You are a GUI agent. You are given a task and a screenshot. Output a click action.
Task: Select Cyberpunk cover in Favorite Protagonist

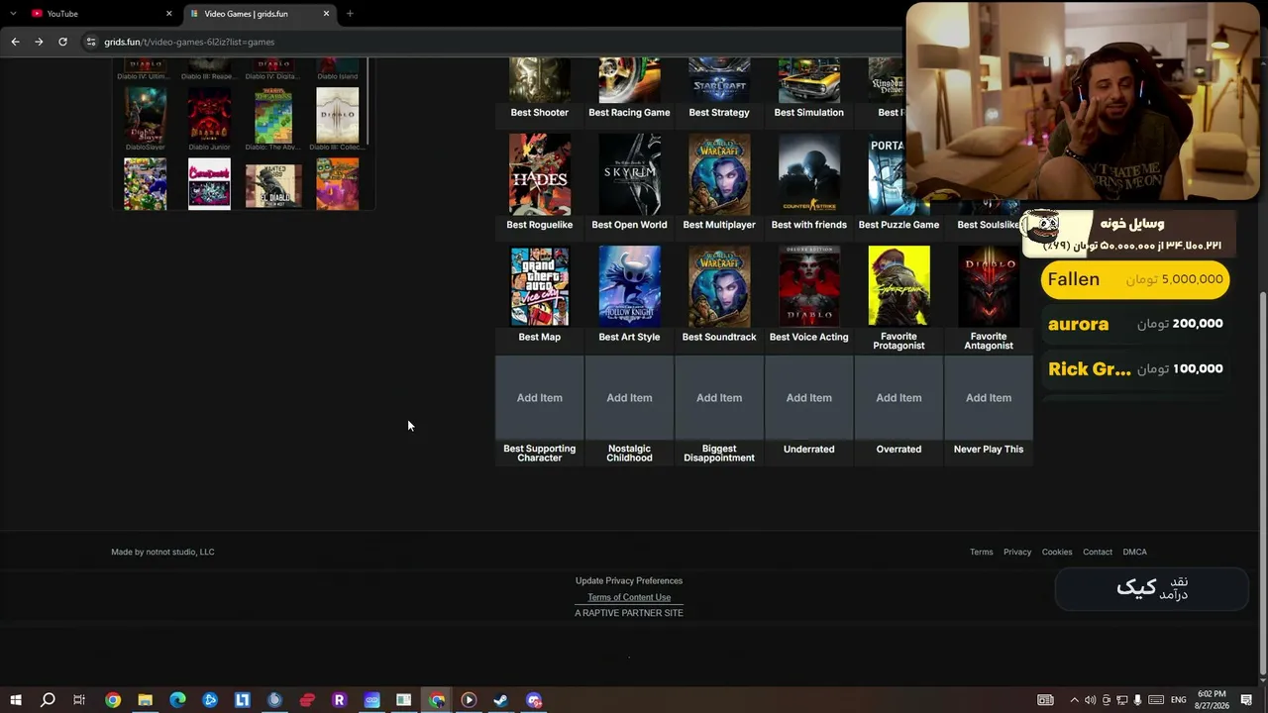[898, 286]
